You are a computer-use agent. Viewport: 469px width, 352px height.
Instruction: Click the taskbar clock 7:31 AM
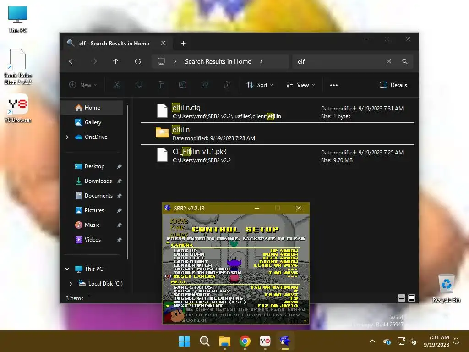[x=436, y=341]
